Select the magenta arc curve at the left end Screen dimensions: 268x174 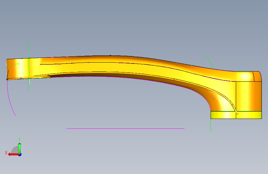point(10,99)
